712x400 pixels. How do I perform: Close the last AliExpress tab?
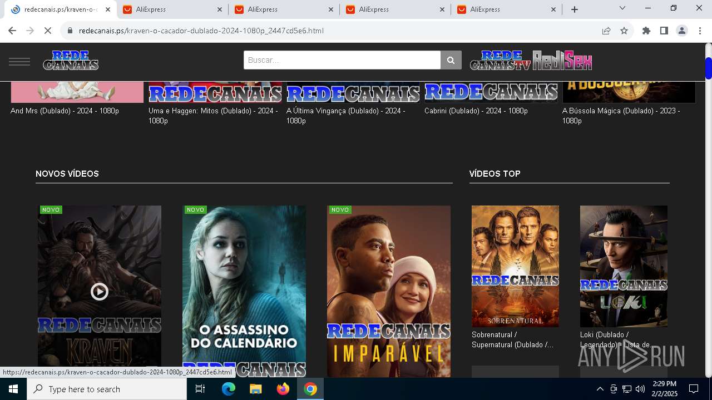tap(553, 9)
